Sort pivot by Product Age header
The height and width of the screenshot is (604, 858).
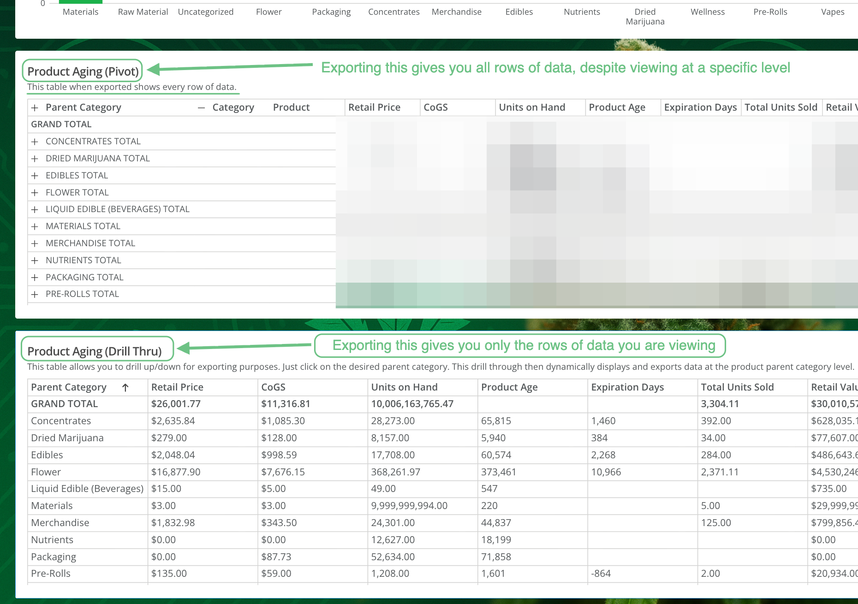[x=617, y=107]
